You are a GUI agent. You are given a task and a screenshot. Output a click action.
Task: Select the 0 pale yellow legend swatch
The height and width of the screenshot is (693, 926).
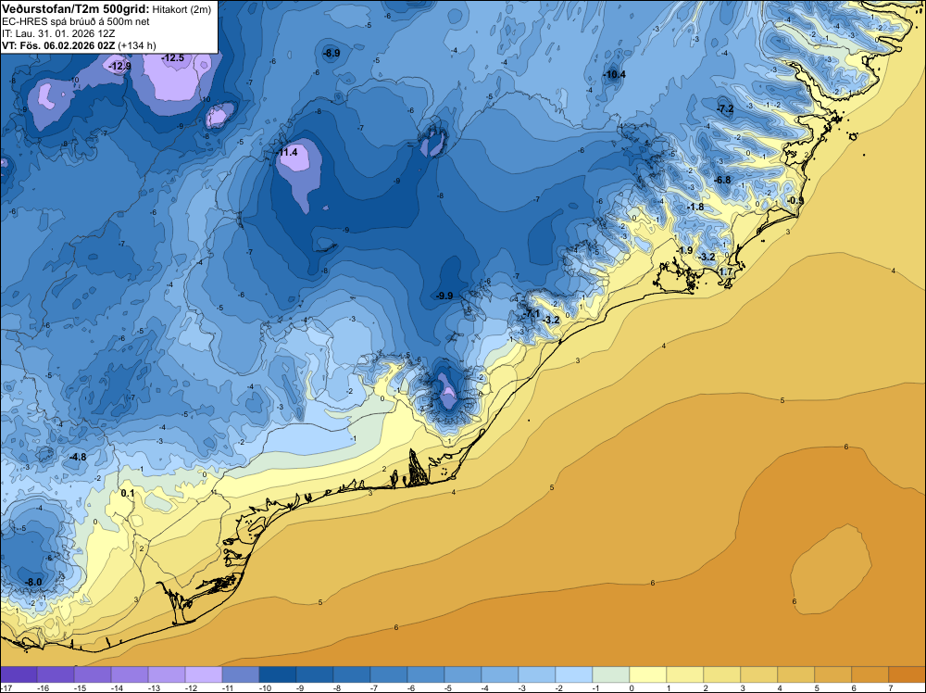point(648,674)
